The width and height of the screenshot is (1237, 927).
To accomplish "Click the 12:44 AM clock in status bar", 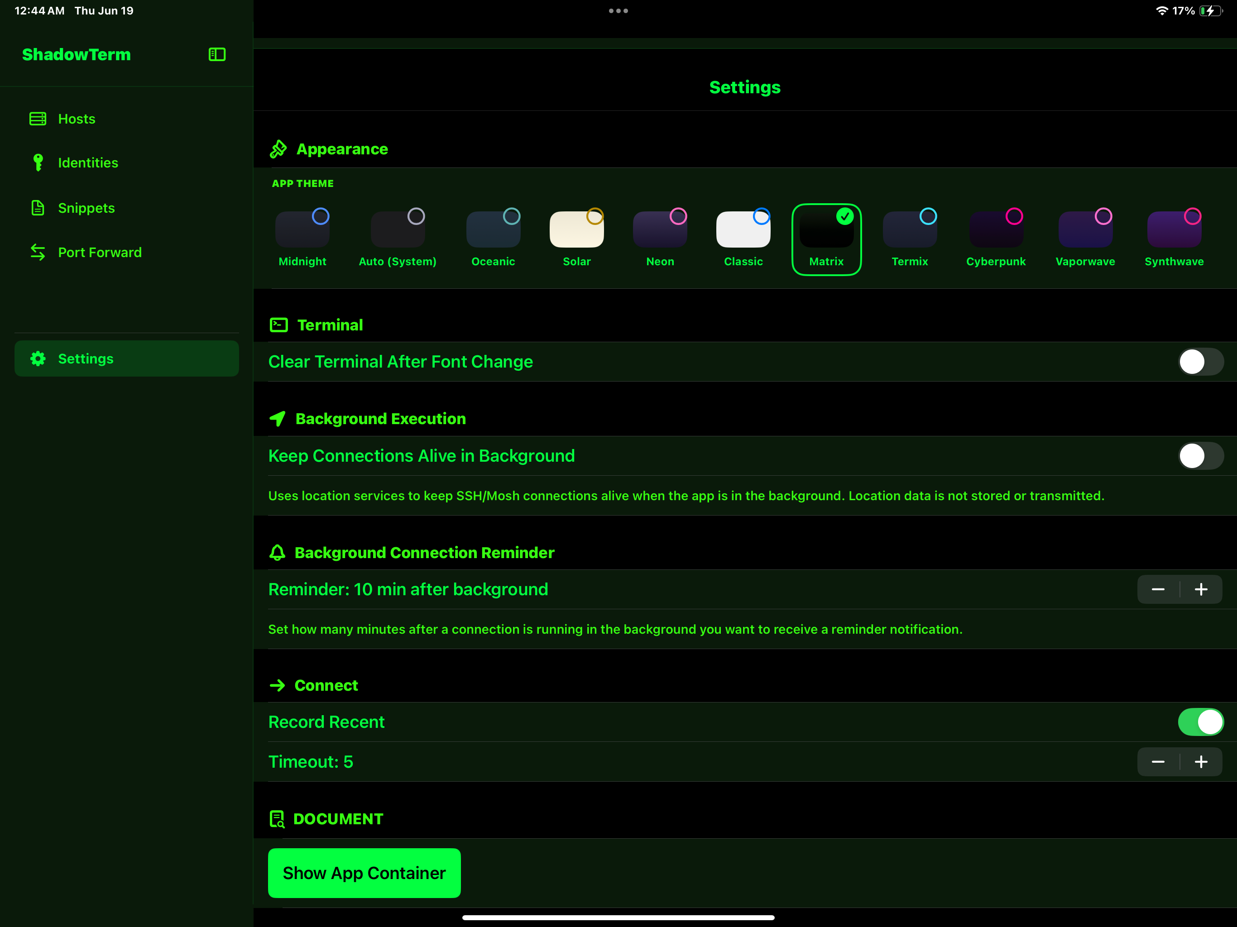I will [x=40, y=10].
